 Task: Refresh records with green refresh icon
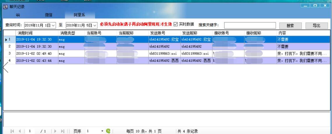pyautogui.click(x=108, y=131)
